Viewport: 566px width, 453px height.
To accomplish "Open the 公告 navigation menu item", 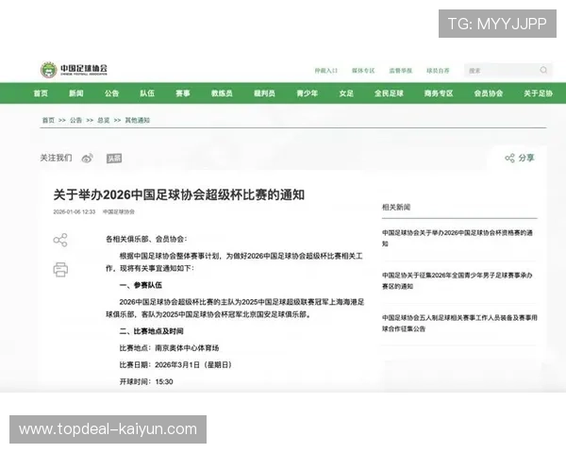I will pyautogui.click(x=112, y=93).
